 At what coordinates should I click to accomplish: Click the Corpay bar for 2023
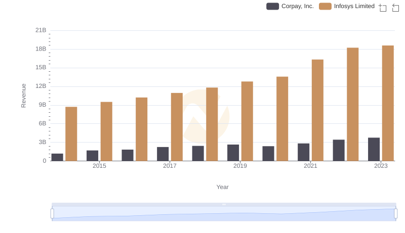[374, 149]
